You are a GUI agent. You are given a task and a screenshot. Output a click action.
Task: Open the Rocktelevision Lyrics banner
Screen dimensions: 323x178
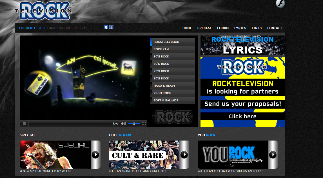click(x=243, y=45)
